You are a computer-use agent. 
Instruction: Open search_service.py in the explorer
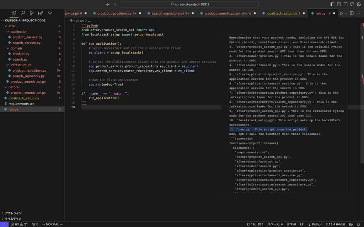click(x=32, y=43)
